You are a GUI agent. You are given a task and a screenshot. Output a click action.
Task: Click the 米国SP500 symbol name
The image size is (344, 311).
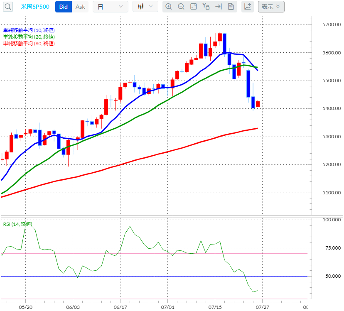click(x=35, y=7)
